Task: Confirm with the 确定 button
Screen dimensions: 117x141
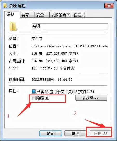Action: coord(51,133)
